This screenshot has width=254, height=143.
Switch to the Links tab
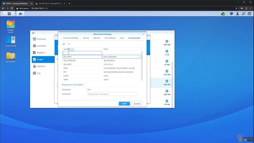tap(122, 38)
